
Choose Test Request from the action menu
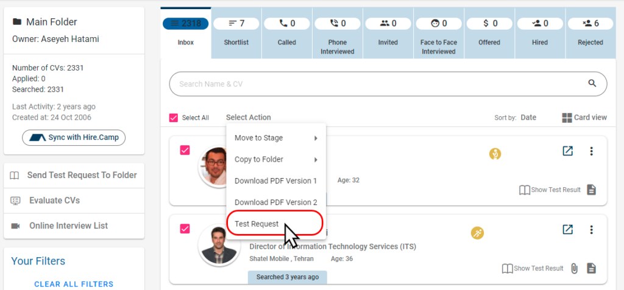click(x=257, y=224)
